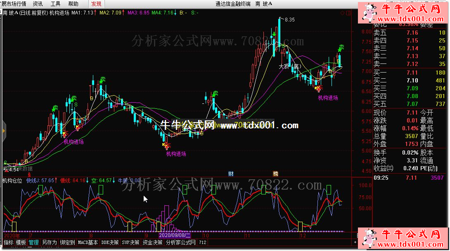
Task: Select the 分析家公式网 indicator tab
Action: 181,242
